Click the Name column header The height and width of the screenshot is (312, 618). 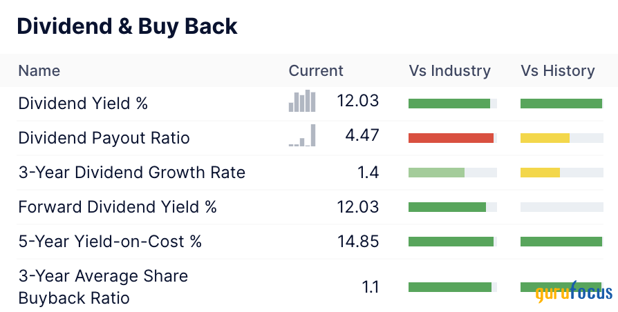tap(39, 70)
